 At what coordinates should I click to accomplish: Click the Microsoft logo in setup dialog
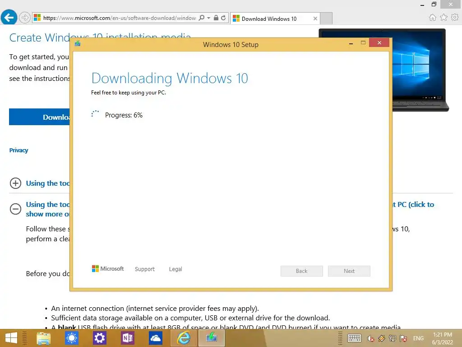point(108,269)
